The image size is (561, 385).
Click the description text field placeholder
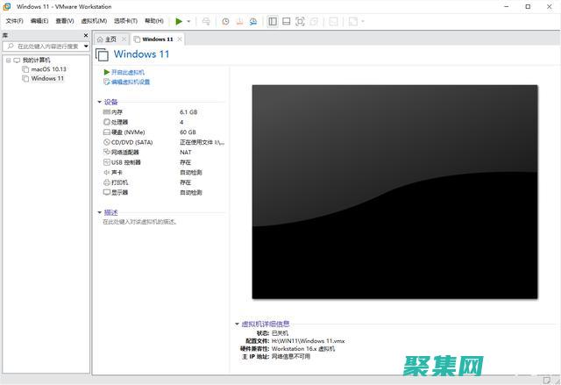[140, 222]
